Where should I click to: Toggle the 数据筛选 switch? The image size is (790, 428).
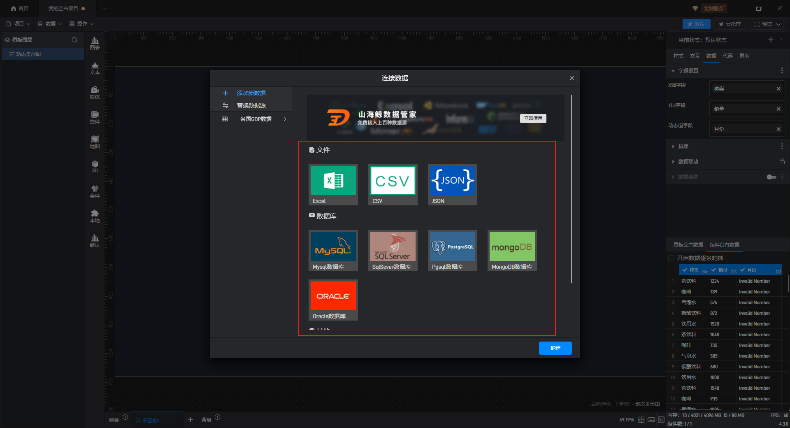click(771, 177)
